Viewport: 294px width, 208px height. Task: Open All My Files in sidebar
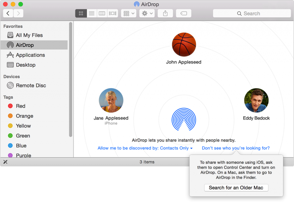click(x=34, y=35)
